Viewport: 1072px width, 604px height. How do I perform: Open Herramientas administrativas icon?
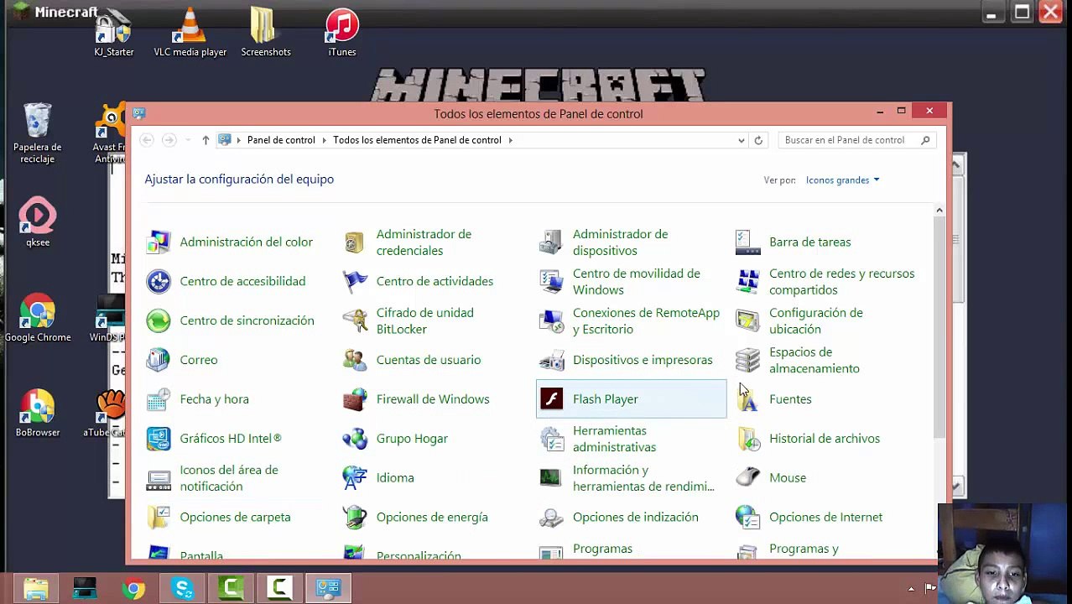(551, 438)
